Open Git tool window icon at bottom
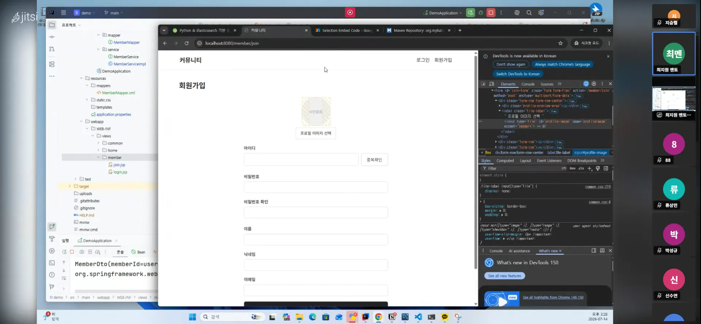701x324 pixels. [x=52, y=287]
